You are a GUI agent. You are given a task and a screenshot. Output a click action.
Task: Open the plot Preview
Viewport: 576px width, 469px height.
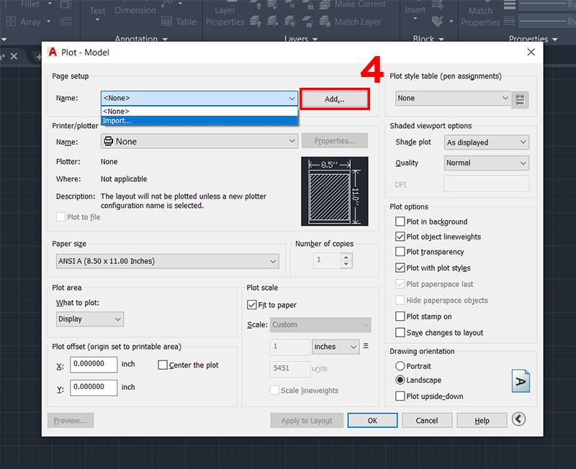click(70, 419)
